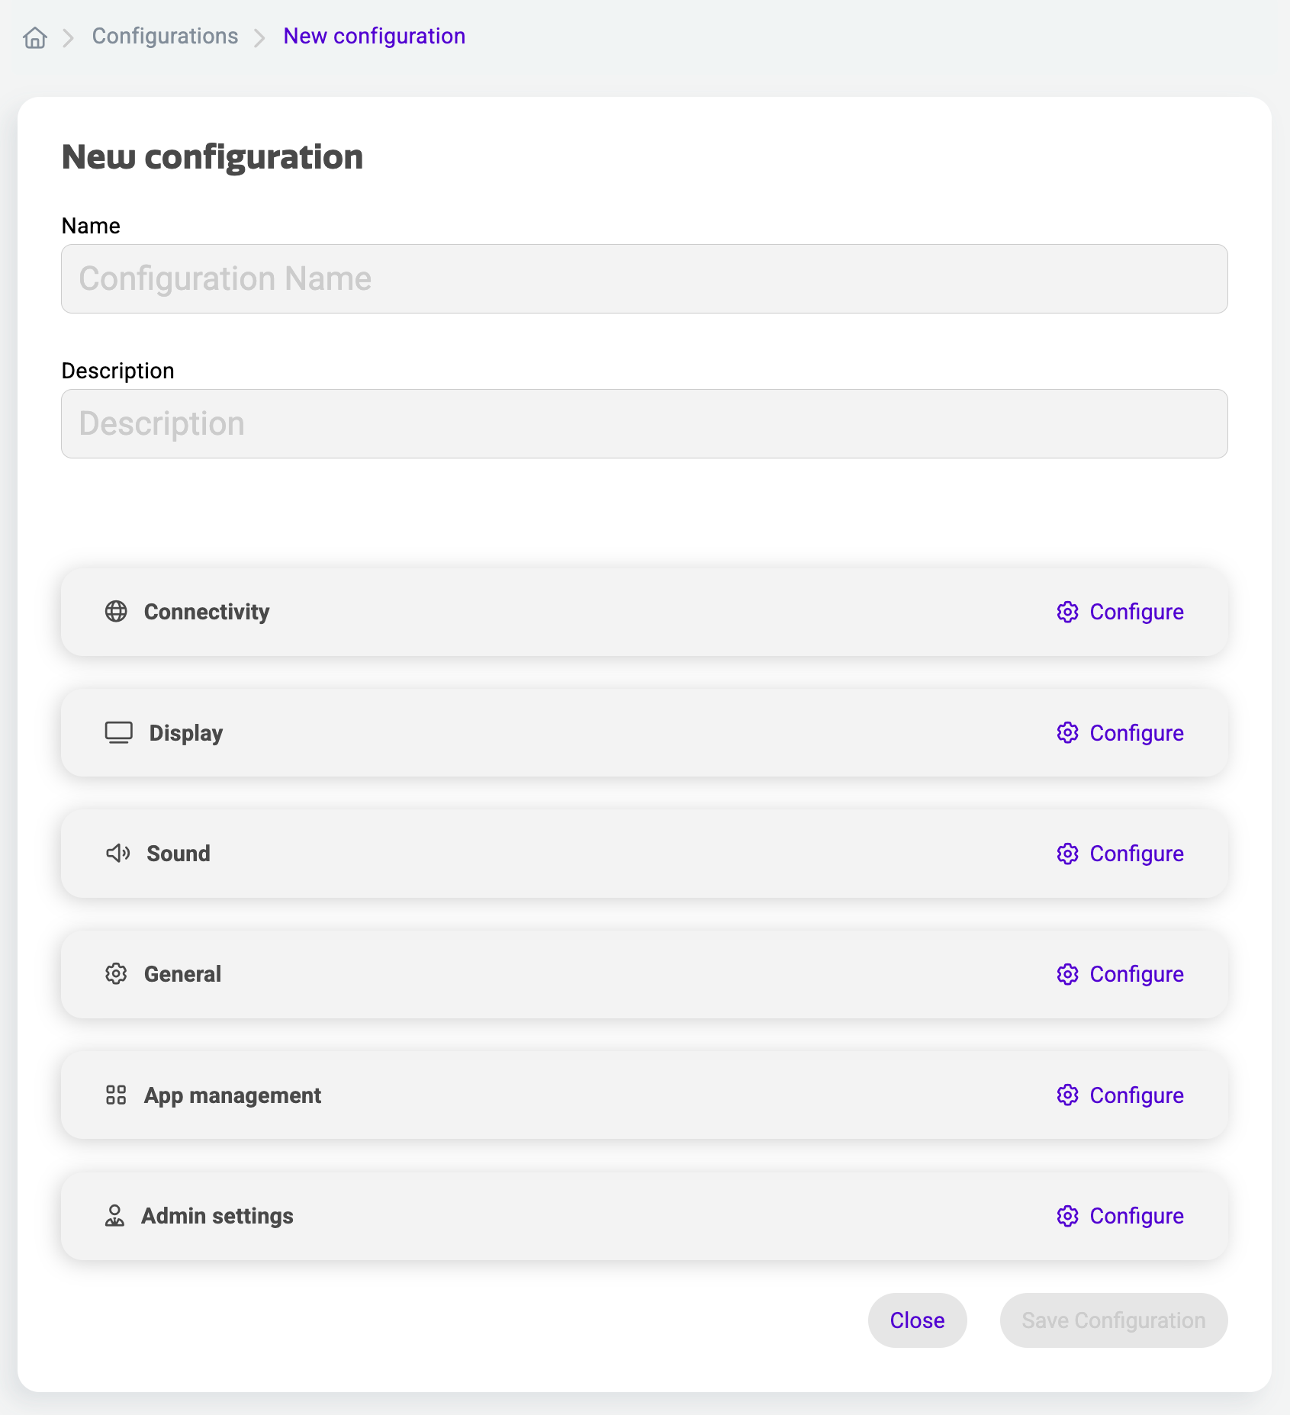Click the Close button
The image size is (1290, 1415).
tap(917, 1320)
